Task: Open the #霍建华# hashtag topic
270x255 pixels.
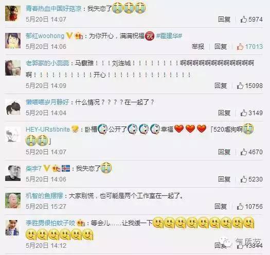Action: pos(169,36)
